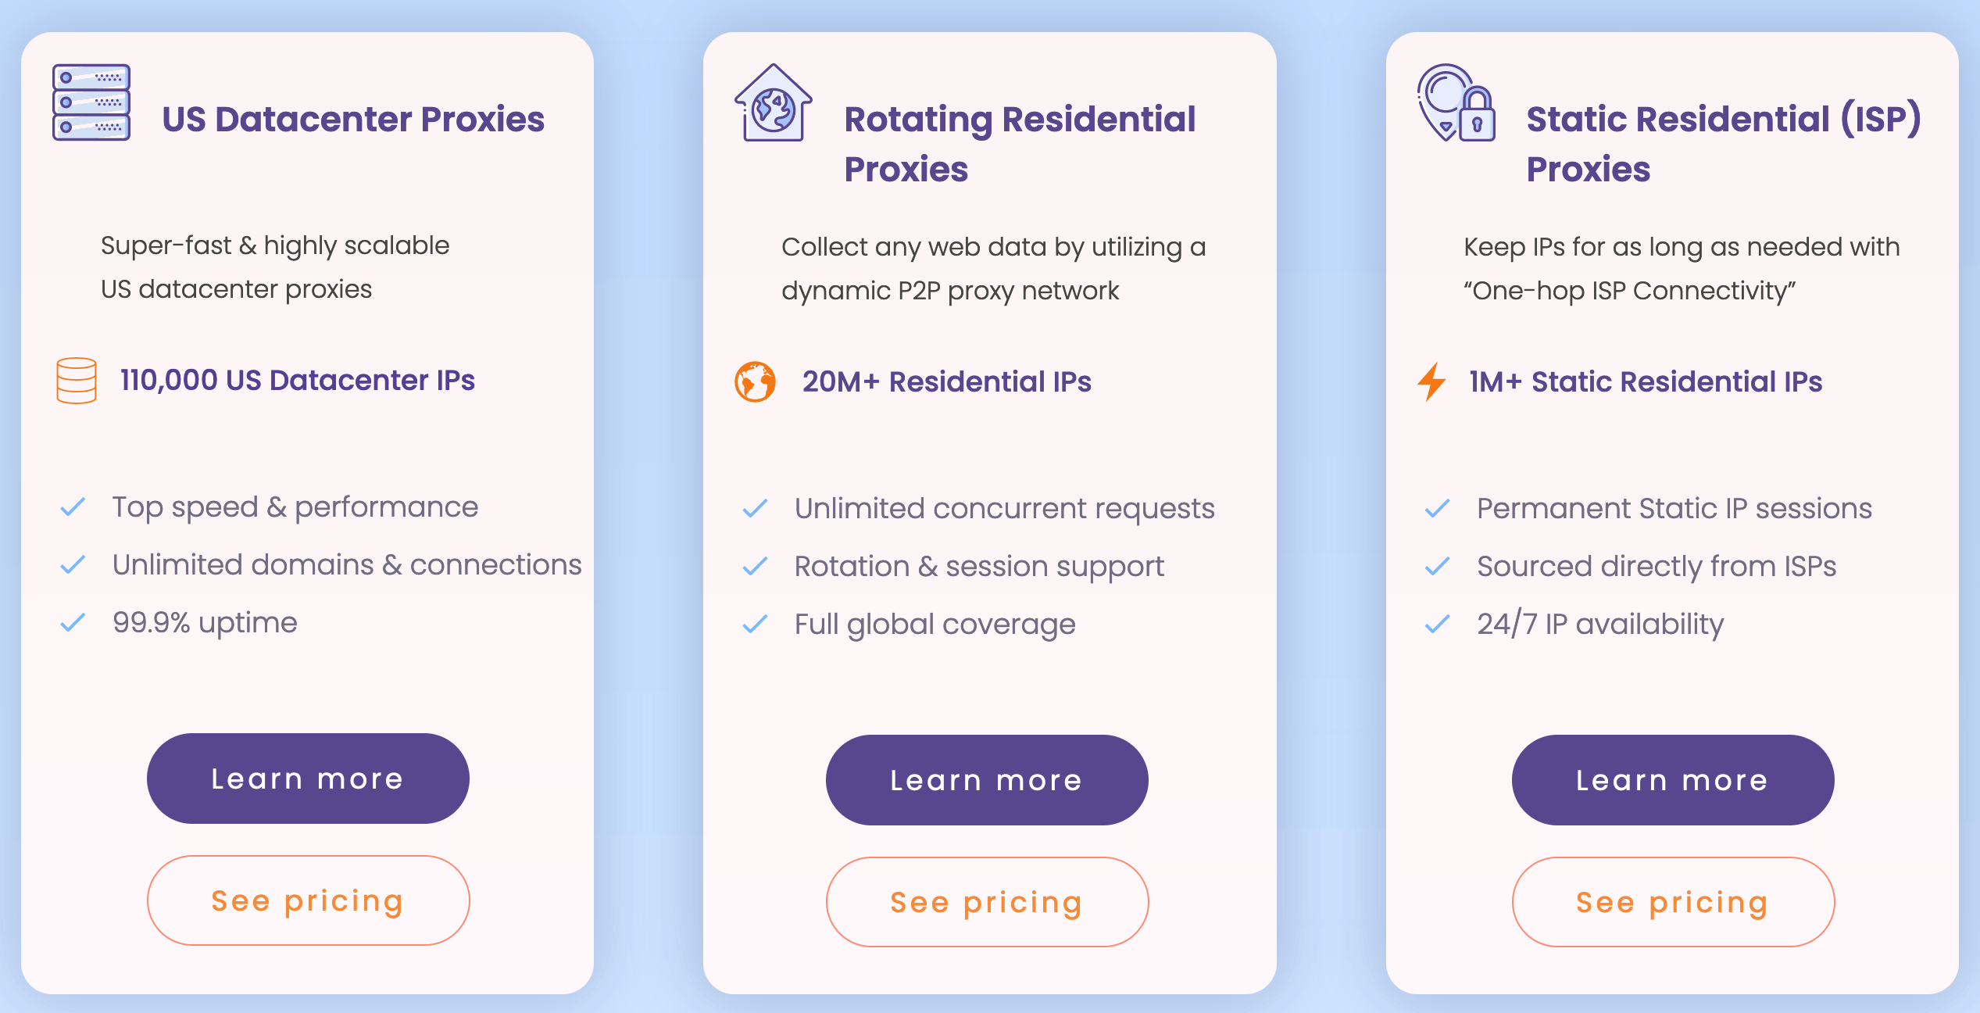1980x1013 pixels.
Task: Click the house-with-globe Rotating Residential icon
Action: pyautogui.click(x=774, y=102)
